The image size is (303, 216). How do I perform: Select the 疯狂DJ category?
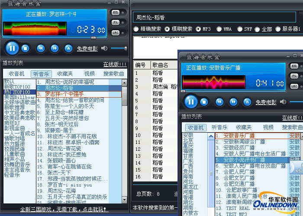click(12, 123)
